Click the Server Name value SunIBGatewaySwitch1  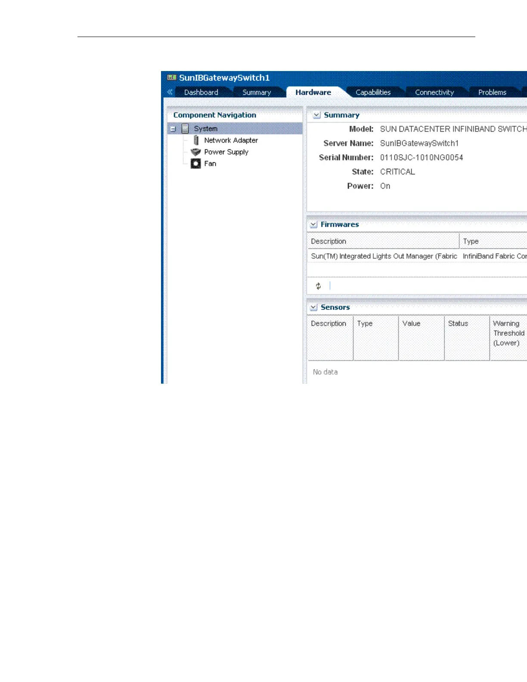(419, 143)
